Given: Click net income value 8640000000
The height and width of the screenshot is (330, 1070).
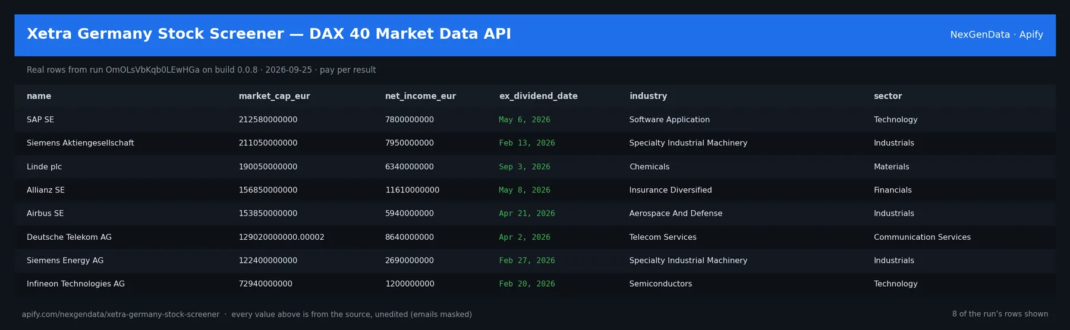Looking at the screenshot, I should [x=410, y=237].
